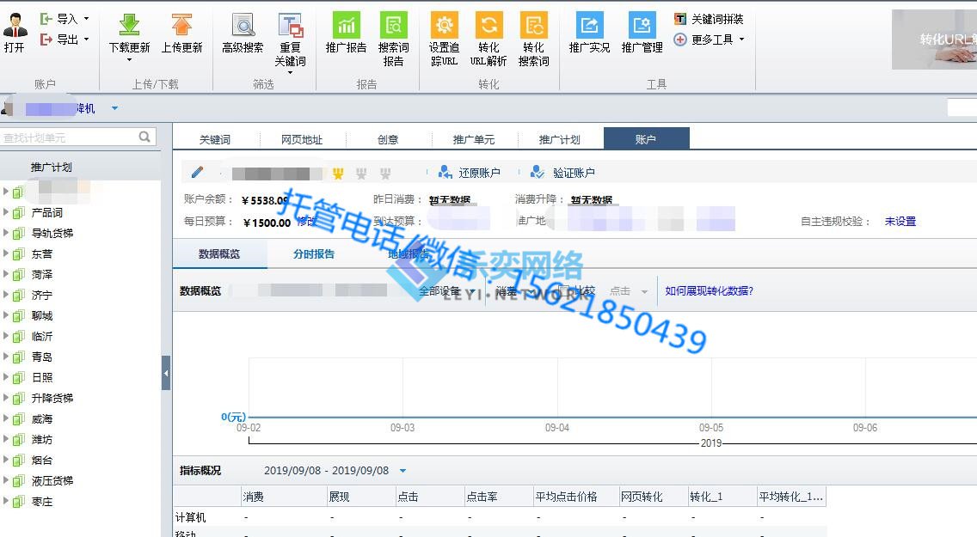Click the 导出 export icon

[46, 40]
